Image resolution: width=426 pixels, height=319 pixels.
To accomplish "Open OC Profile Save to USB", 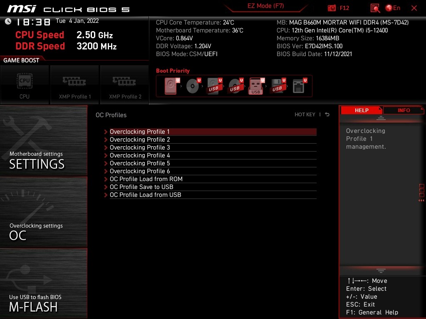I will tap(213, 187).
